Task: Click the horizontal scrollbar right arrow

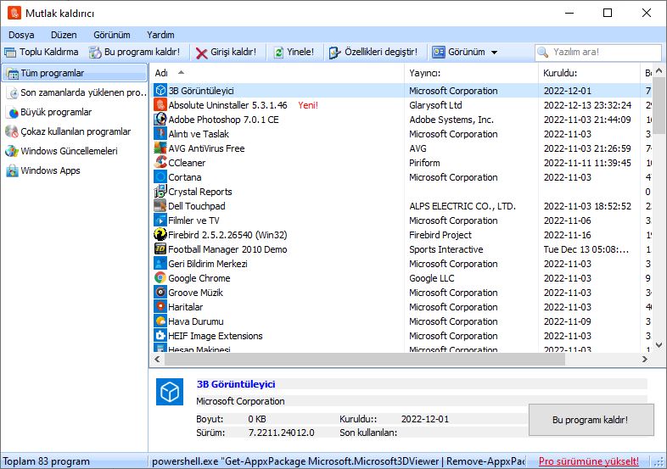Action: (645, 360)
